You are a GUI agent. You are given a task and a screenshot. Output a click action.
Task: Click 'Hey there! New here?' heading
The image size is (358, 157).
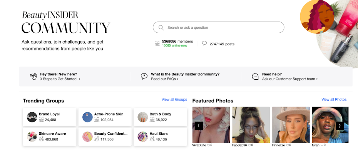tap(59, 74)
